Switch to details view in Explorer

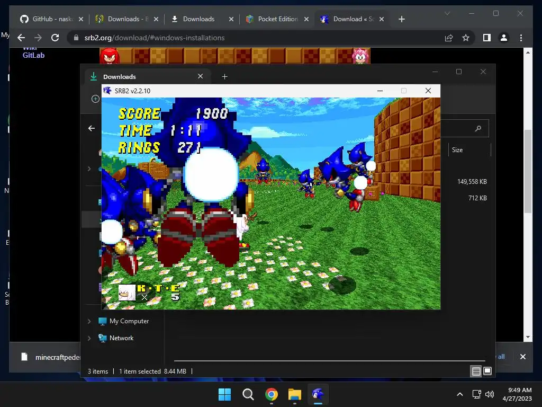[x=476, y=371]
